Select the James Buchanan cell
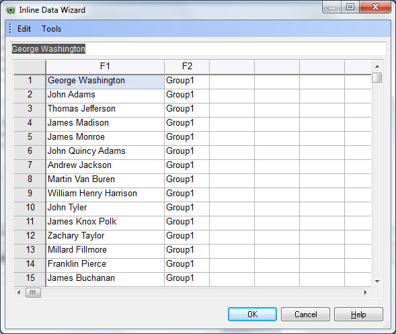 pyautogui.click(x=105, y=280)
